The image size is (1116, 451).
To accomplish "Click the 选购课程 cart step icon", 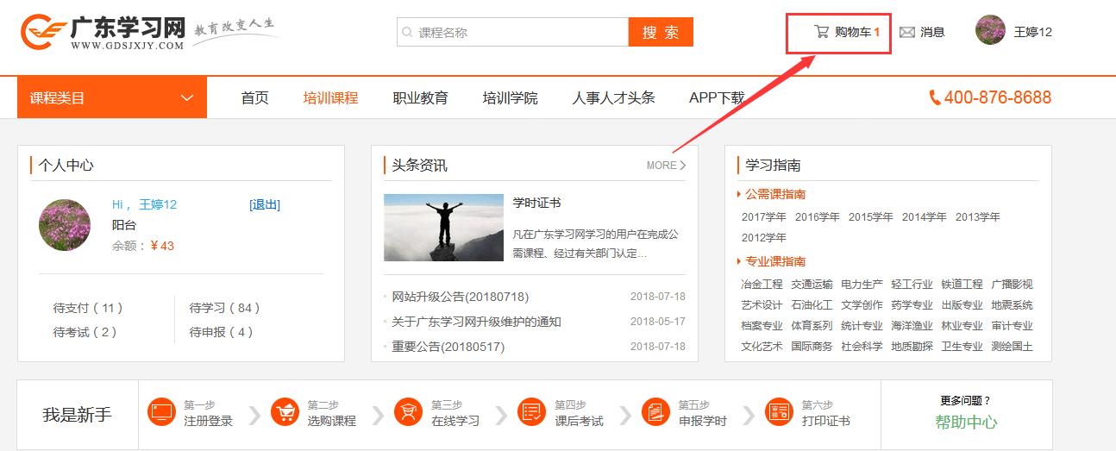I will [x=285, y=412].
